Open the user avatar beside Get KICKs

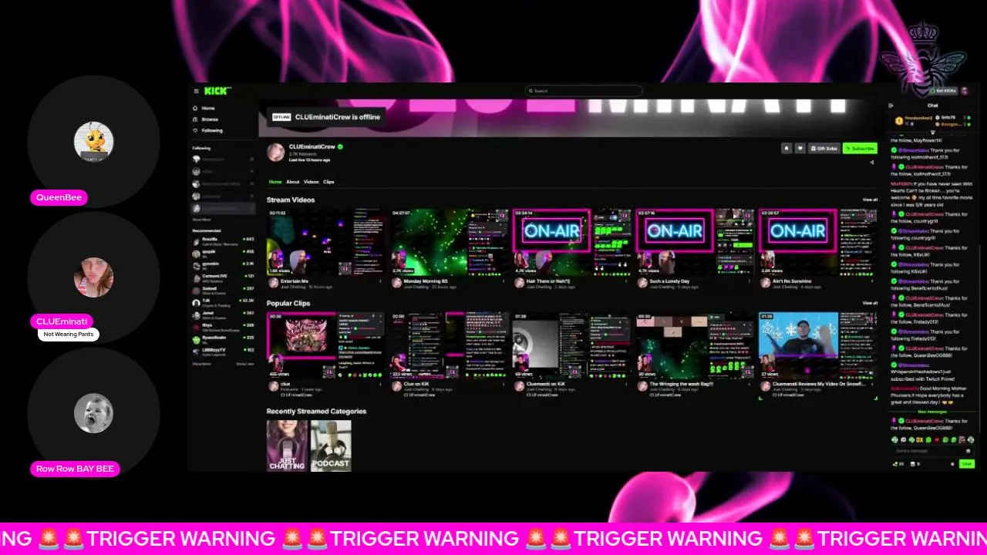click(965, 91)
